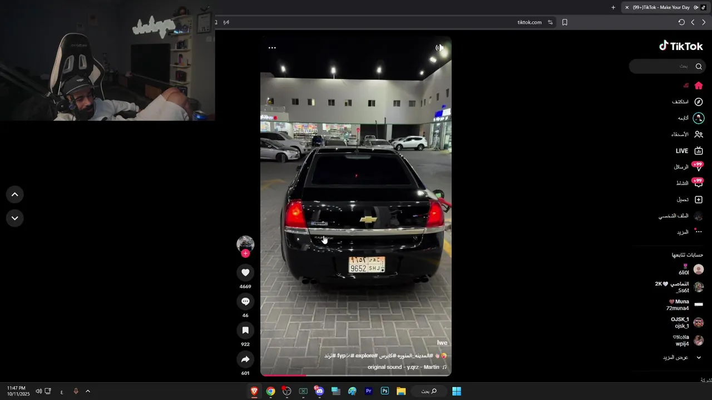Open a new browser tab with plus
The height and width of the screenshot is (400, 712).
pos(613,7)
